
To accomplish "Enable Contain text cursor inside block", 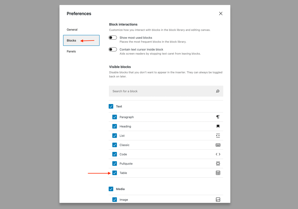I will (x=113, y=49).
